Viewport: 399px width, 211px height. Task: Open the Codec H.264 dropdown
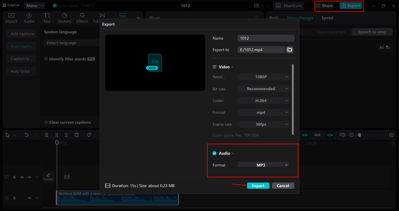pos(263,101)
